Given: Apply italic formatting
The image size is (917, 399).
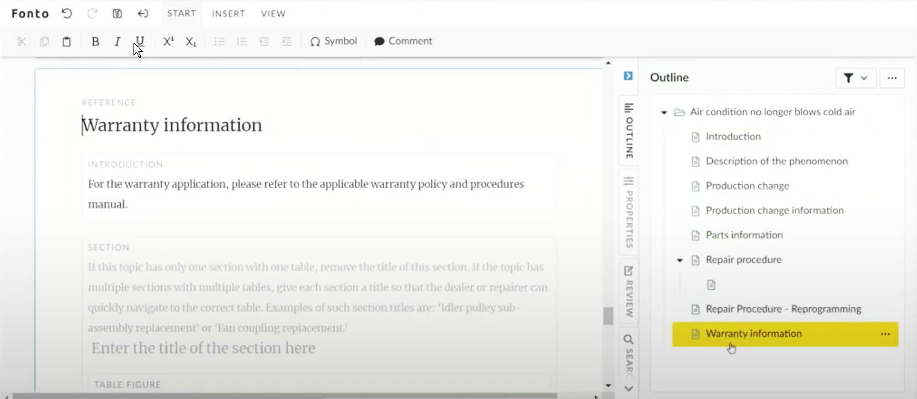Looking at the screenshot, I should click(117, 41).
